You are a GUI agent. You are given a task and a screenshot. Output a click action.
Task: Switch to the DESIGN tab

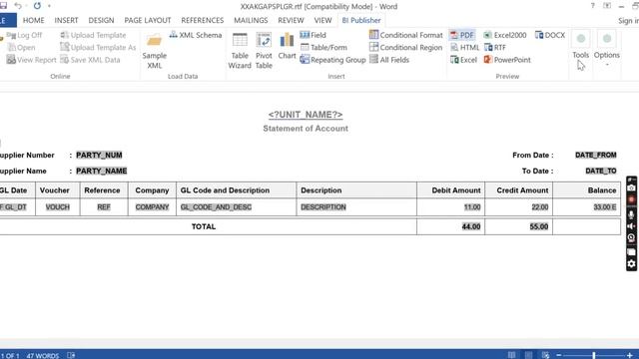pyautogui.click(x=101, y=20)
